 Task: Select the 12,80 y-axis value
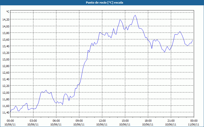pos(6,66)
